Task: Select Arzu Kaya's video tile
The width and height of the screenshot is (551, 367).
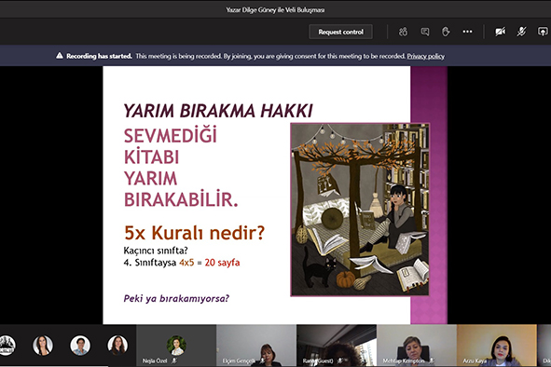Action: point(497,346)
